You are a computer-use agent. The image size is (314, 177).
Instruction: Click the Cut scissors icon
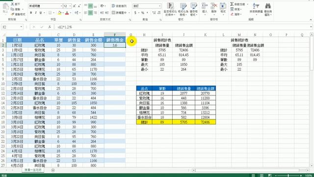12,4
